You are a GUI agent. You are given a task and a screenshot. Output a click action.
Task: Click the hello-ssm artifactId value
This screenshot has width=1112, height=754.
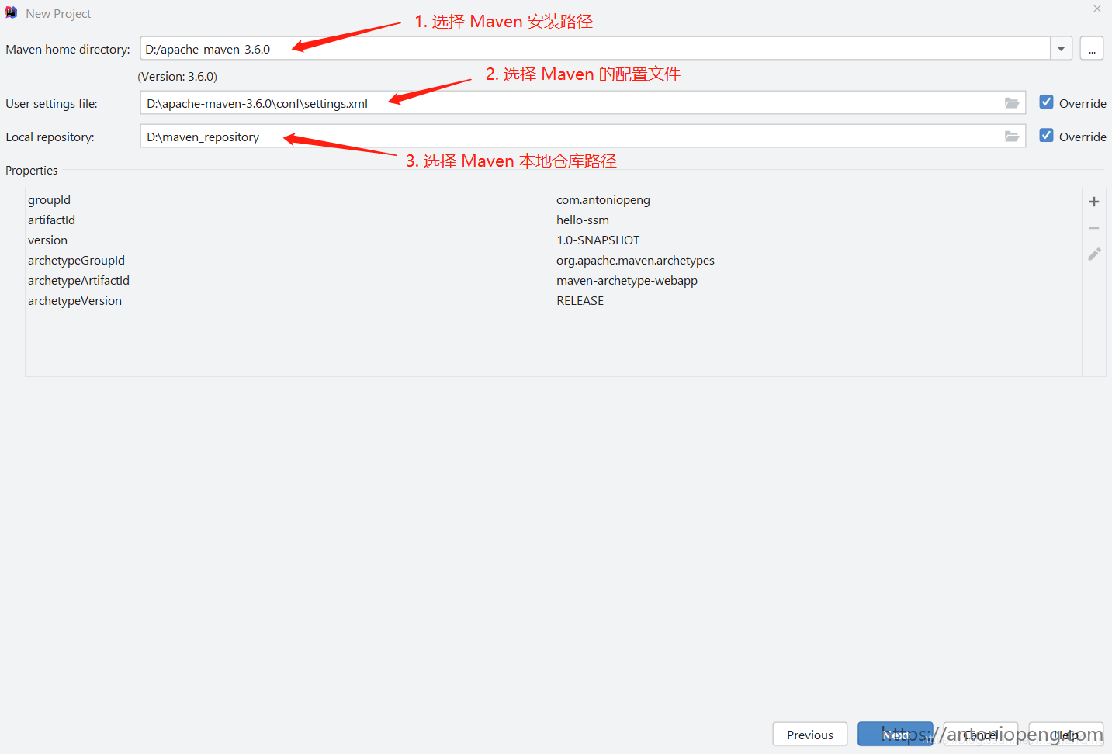pyautogui.click(x=582, y=220)
